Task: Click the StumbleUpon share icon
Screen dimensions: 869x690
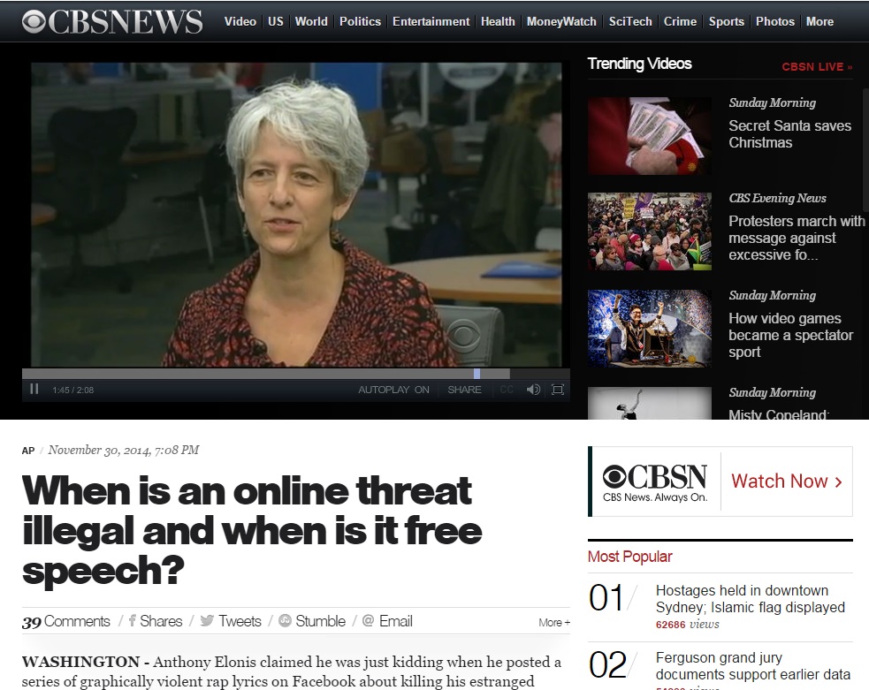Action: click(x=285, y=621)
